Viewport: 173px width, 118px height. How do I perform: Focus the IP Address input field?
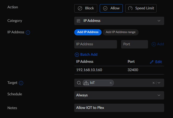(96, 44)
